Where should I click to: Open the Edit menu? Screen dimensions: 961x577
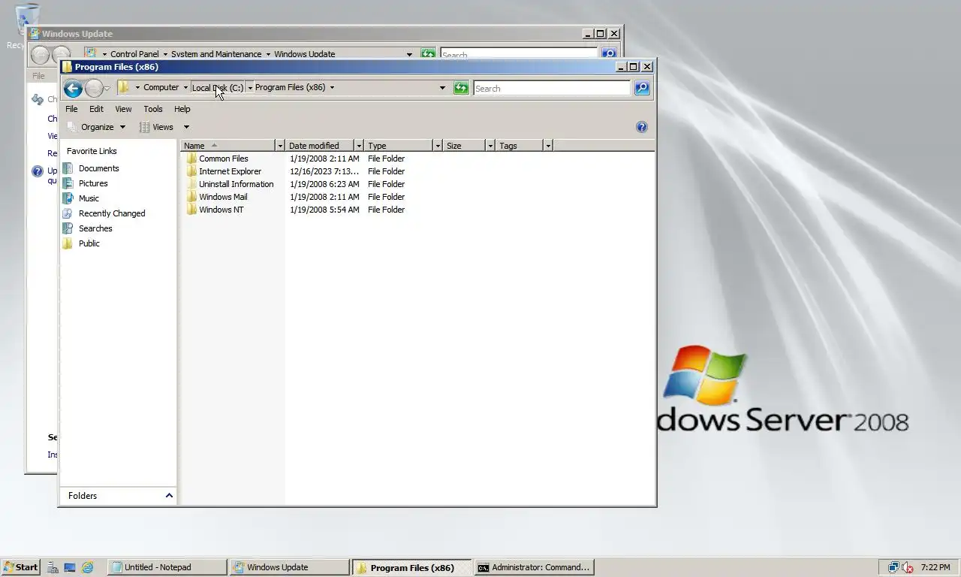coord(97,109)
